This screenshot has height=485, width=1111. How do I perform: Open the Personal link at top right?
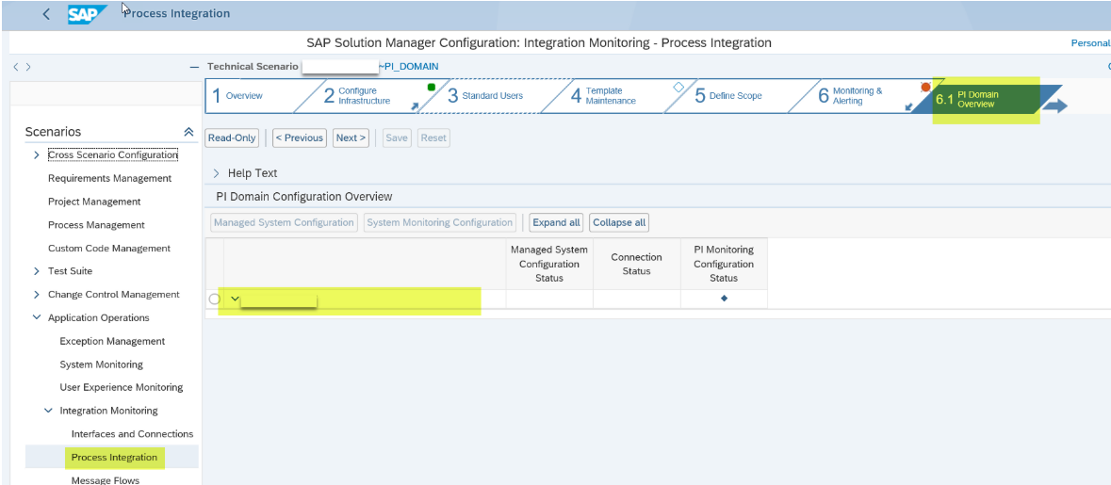[x=1090, y=43]
